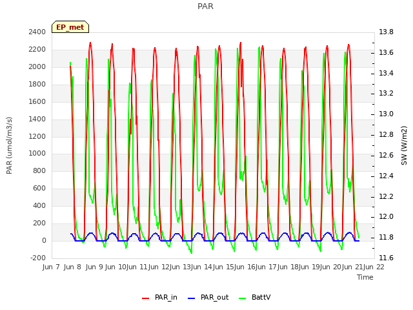Click the green BattV legend swatch
This screenshot has height=310, width=413.
(x=243, y=298)
